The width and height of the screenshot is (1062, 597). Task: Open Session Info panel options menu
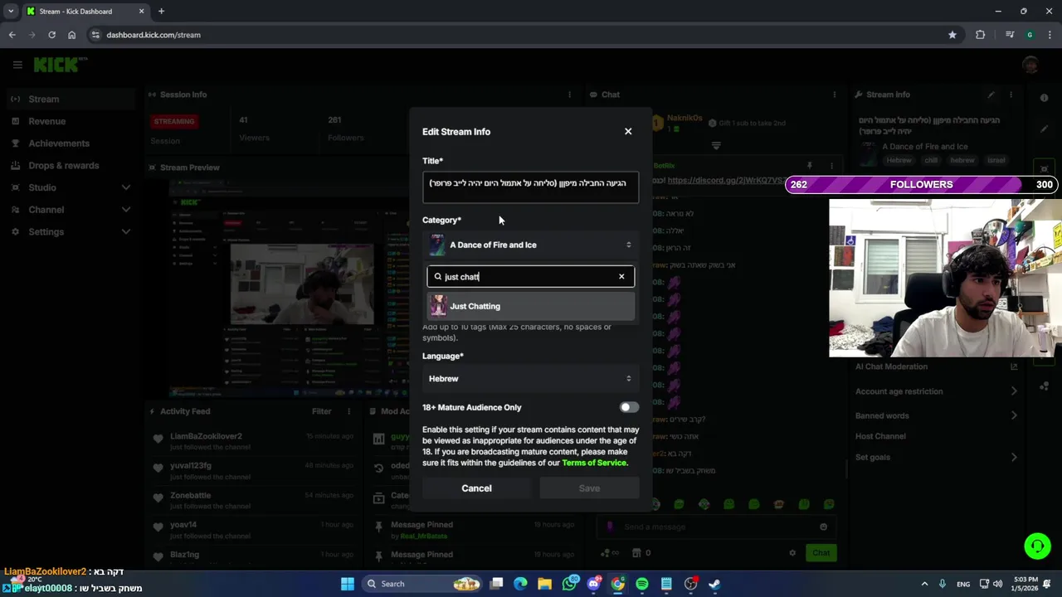[x=569, y=95]
